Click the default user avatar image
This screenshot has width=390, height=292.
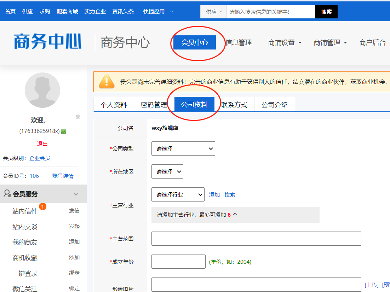[x=42, y=90]
